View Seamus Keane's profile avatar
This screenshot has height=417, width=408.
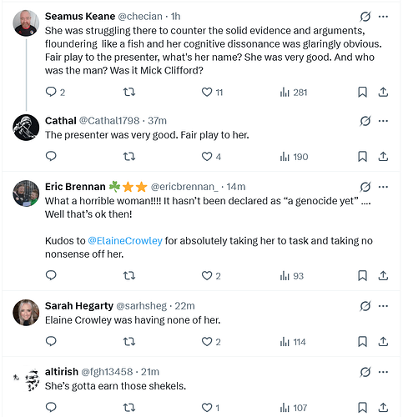click(x=26, y=23)
